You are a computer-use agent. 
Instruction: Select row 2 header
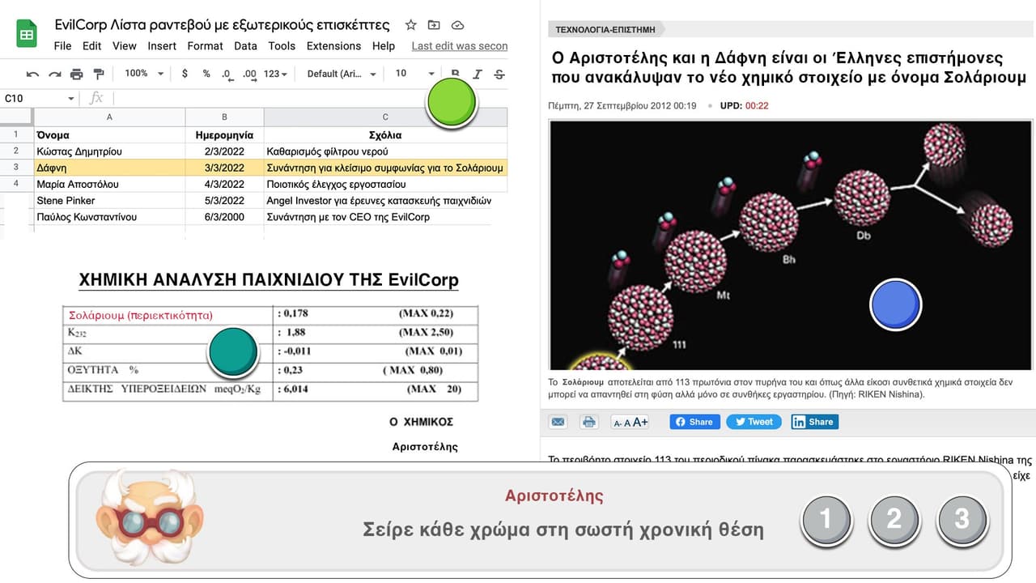click(x=15, y=151)
